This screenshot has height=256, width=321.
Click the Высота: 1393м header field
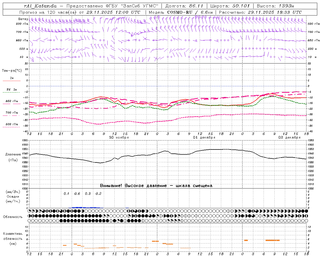point(275,6)
